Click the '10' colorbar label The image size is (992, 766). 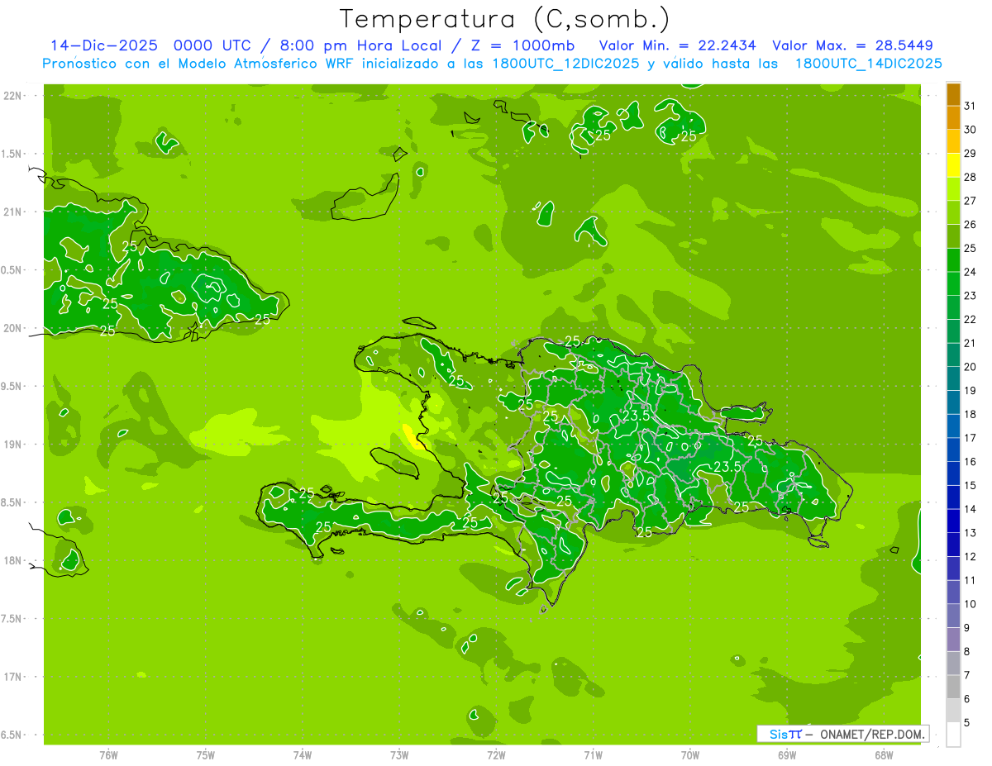pos(971,604)
